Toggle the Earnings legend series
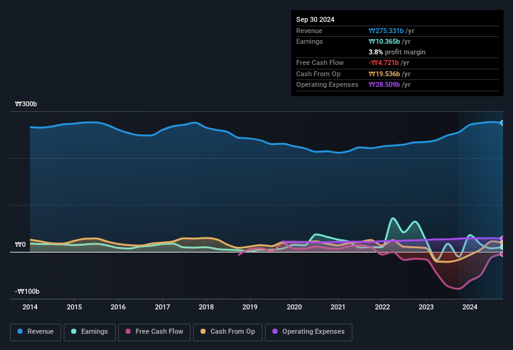 pyautogui.click(x=90, y=332)
